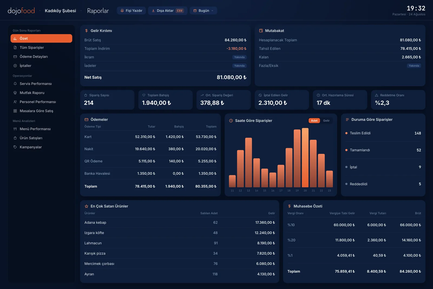This screenshot has width=433, height=289.
Task: Switch hourly chart to Adet view
Action: pos(314,121)
